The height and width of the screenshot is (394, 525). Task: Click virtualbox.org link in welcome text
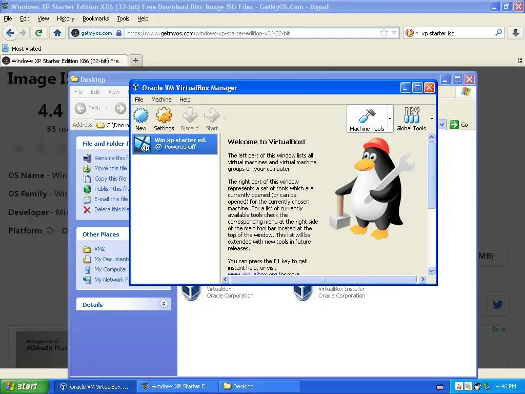pos(252,274)
